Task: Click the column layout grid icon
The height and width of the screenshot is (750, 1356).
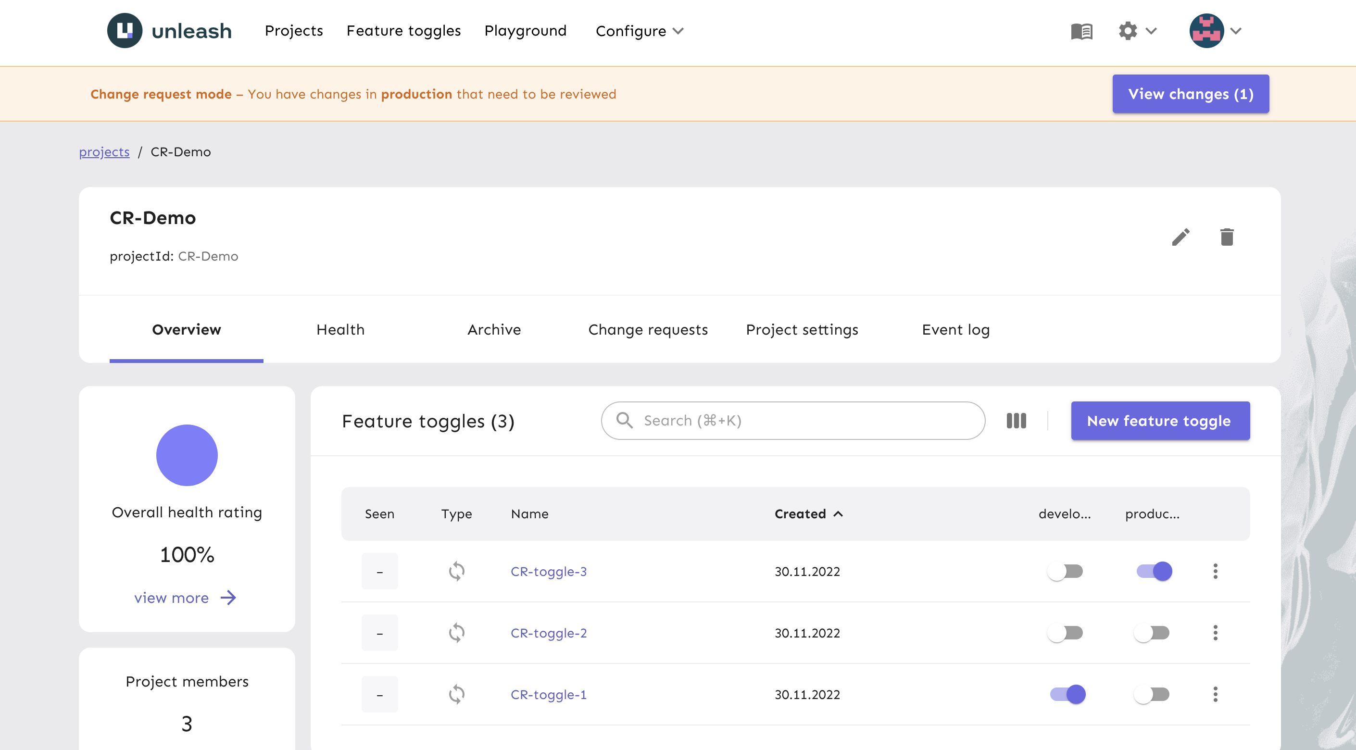Action: pos(1017,420)
